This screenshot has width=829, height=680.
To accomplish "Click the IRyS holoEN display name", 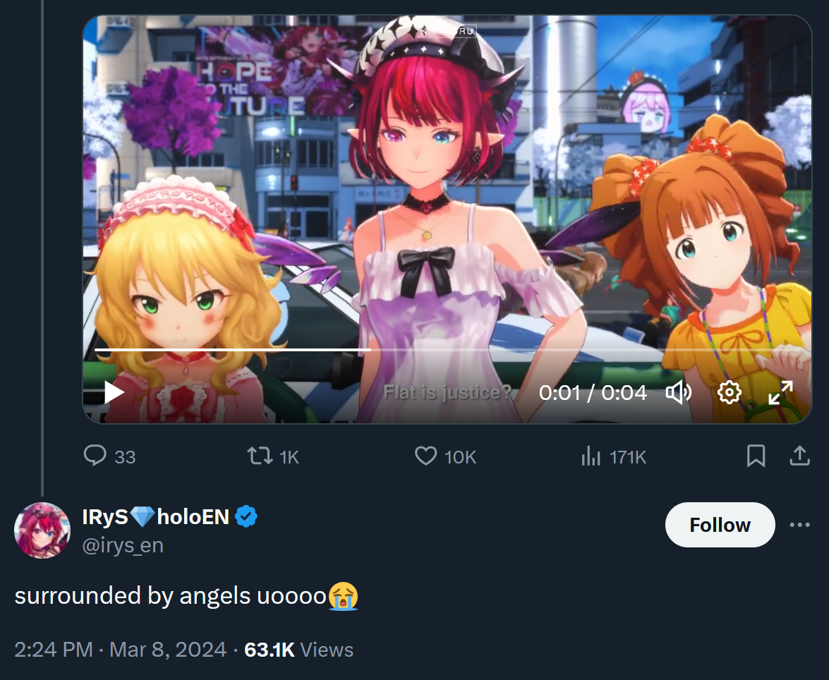I will [155, 516].
